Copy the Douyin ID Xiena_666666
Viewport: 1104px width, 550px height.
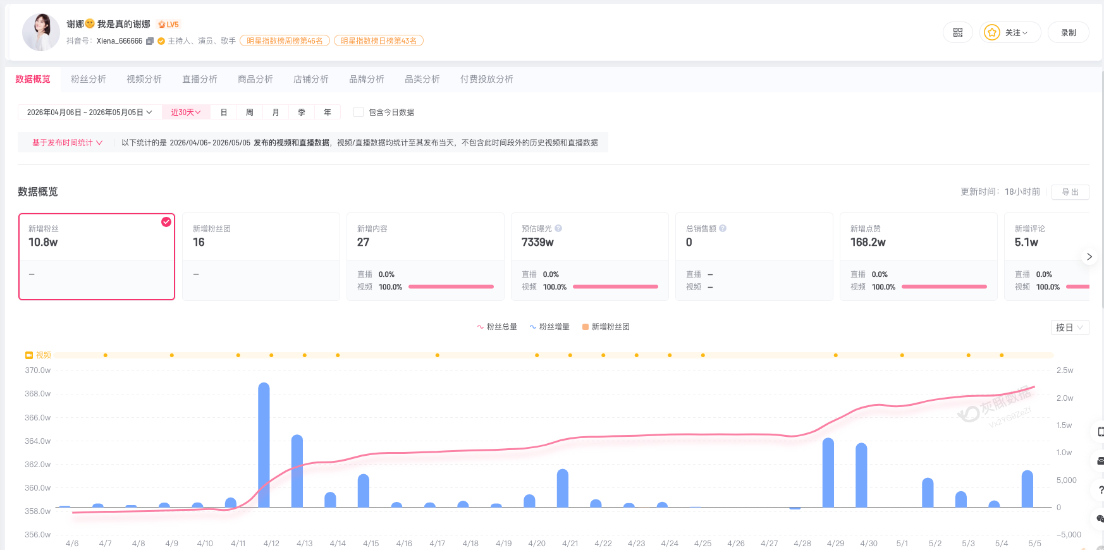[150, 41]
